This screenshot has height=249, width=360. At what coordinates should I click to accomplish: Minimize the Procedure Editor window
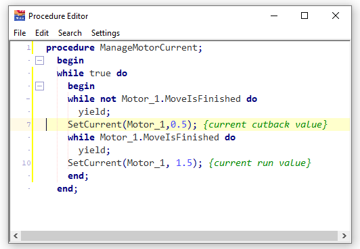[274, 16]
